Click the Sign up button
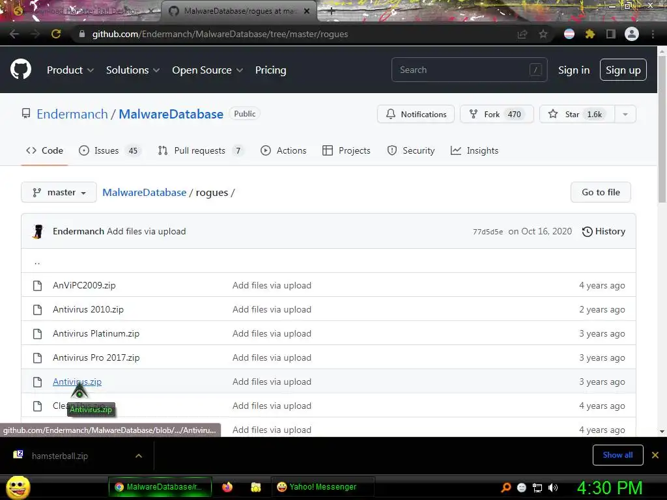Viewport: 667px width, 500px height. (623, 70)
